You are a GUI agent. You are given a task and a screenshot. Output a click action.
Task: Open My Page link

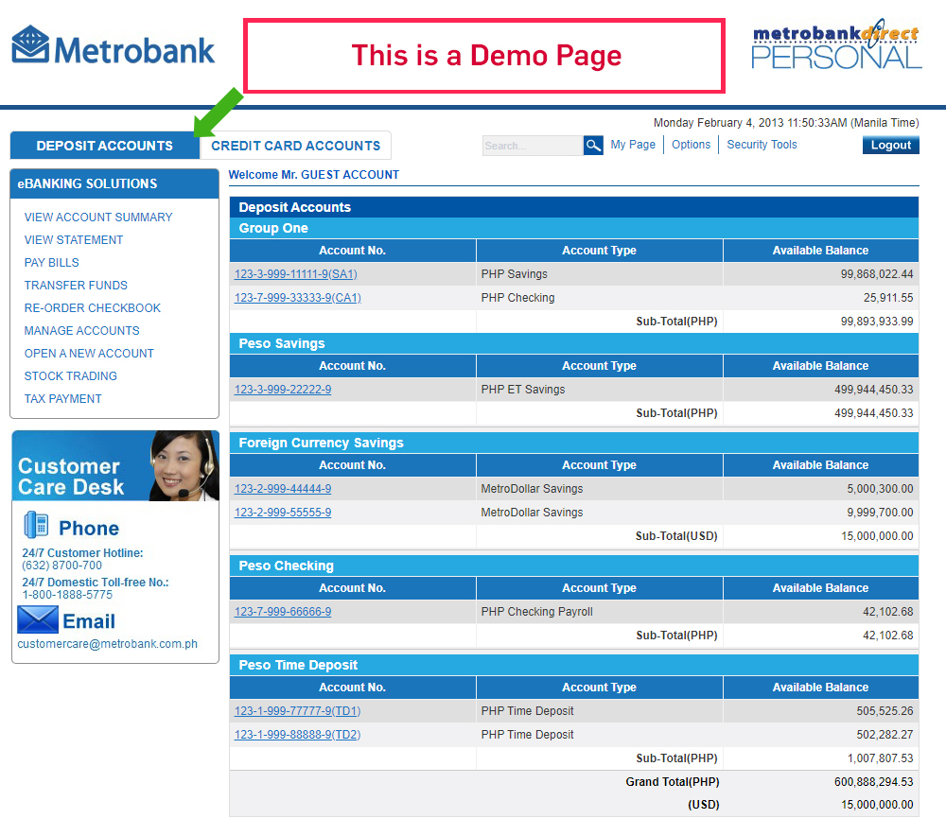(x=632, y=145)
